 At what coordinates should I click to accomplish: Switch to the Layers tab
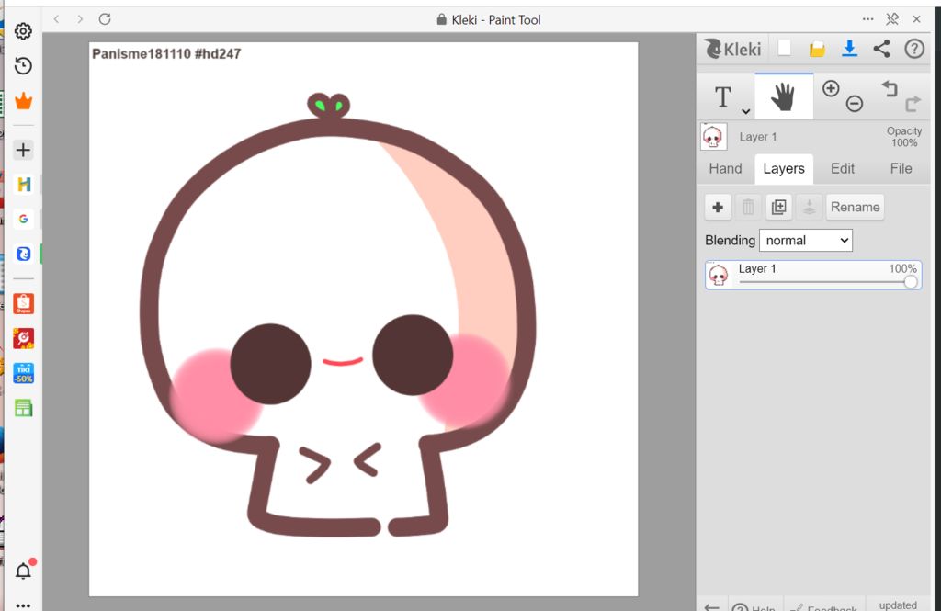(x=784, y=169)
